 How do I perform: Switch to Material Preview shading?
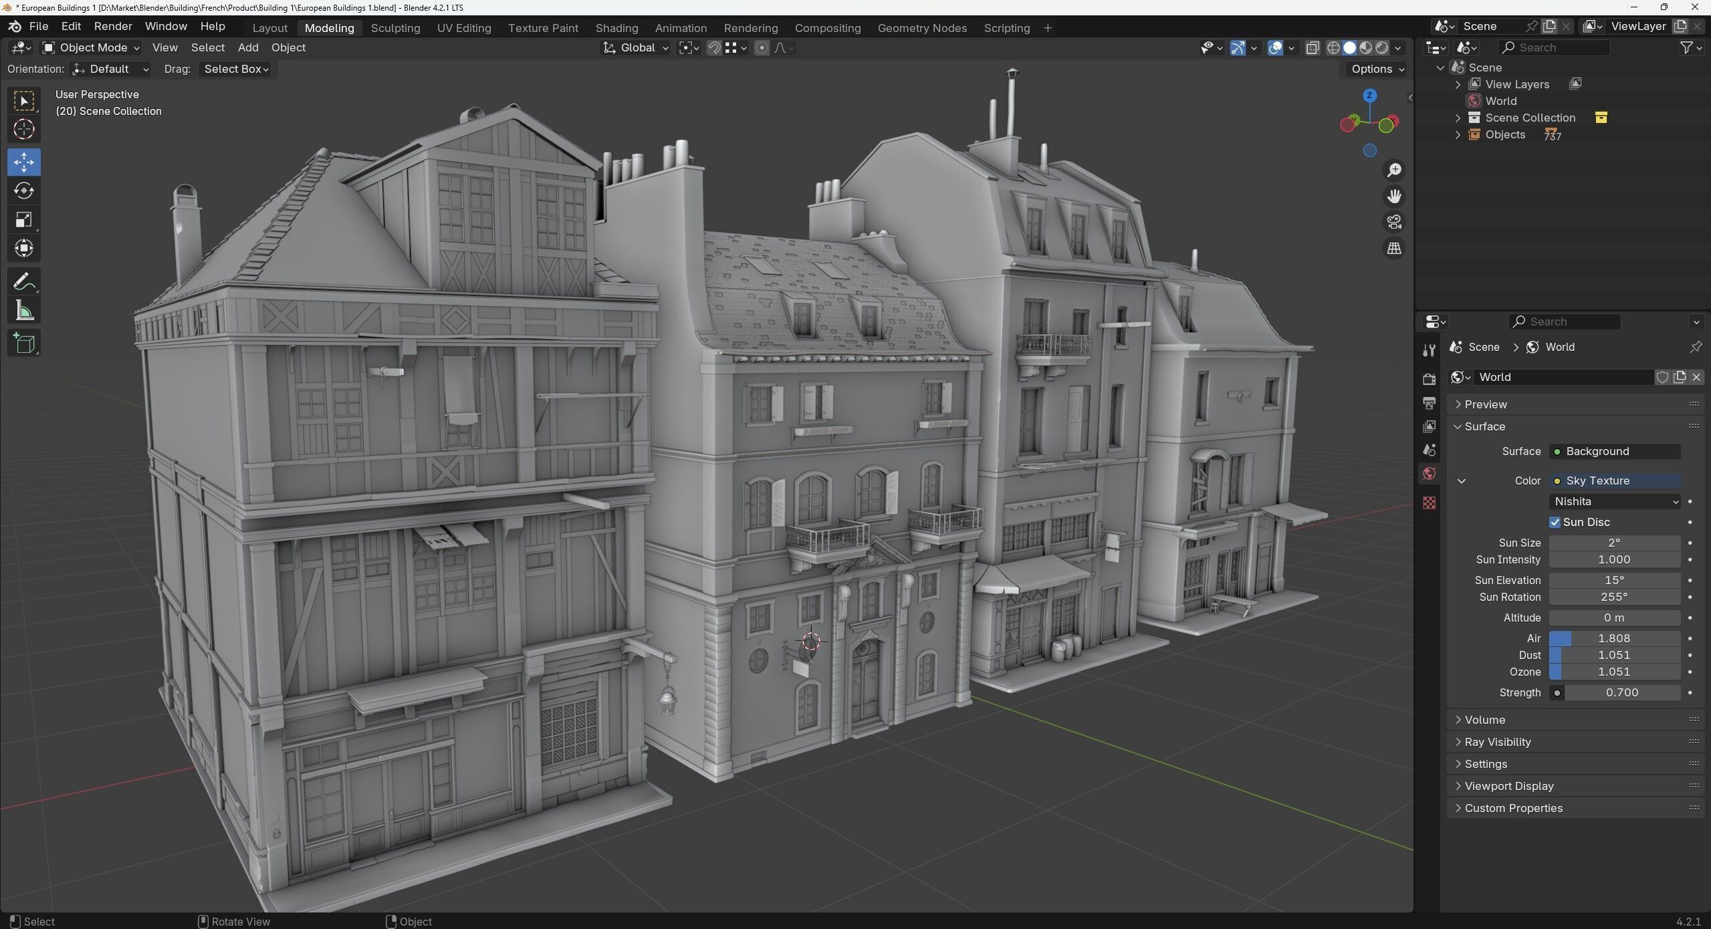(1365, 47)
